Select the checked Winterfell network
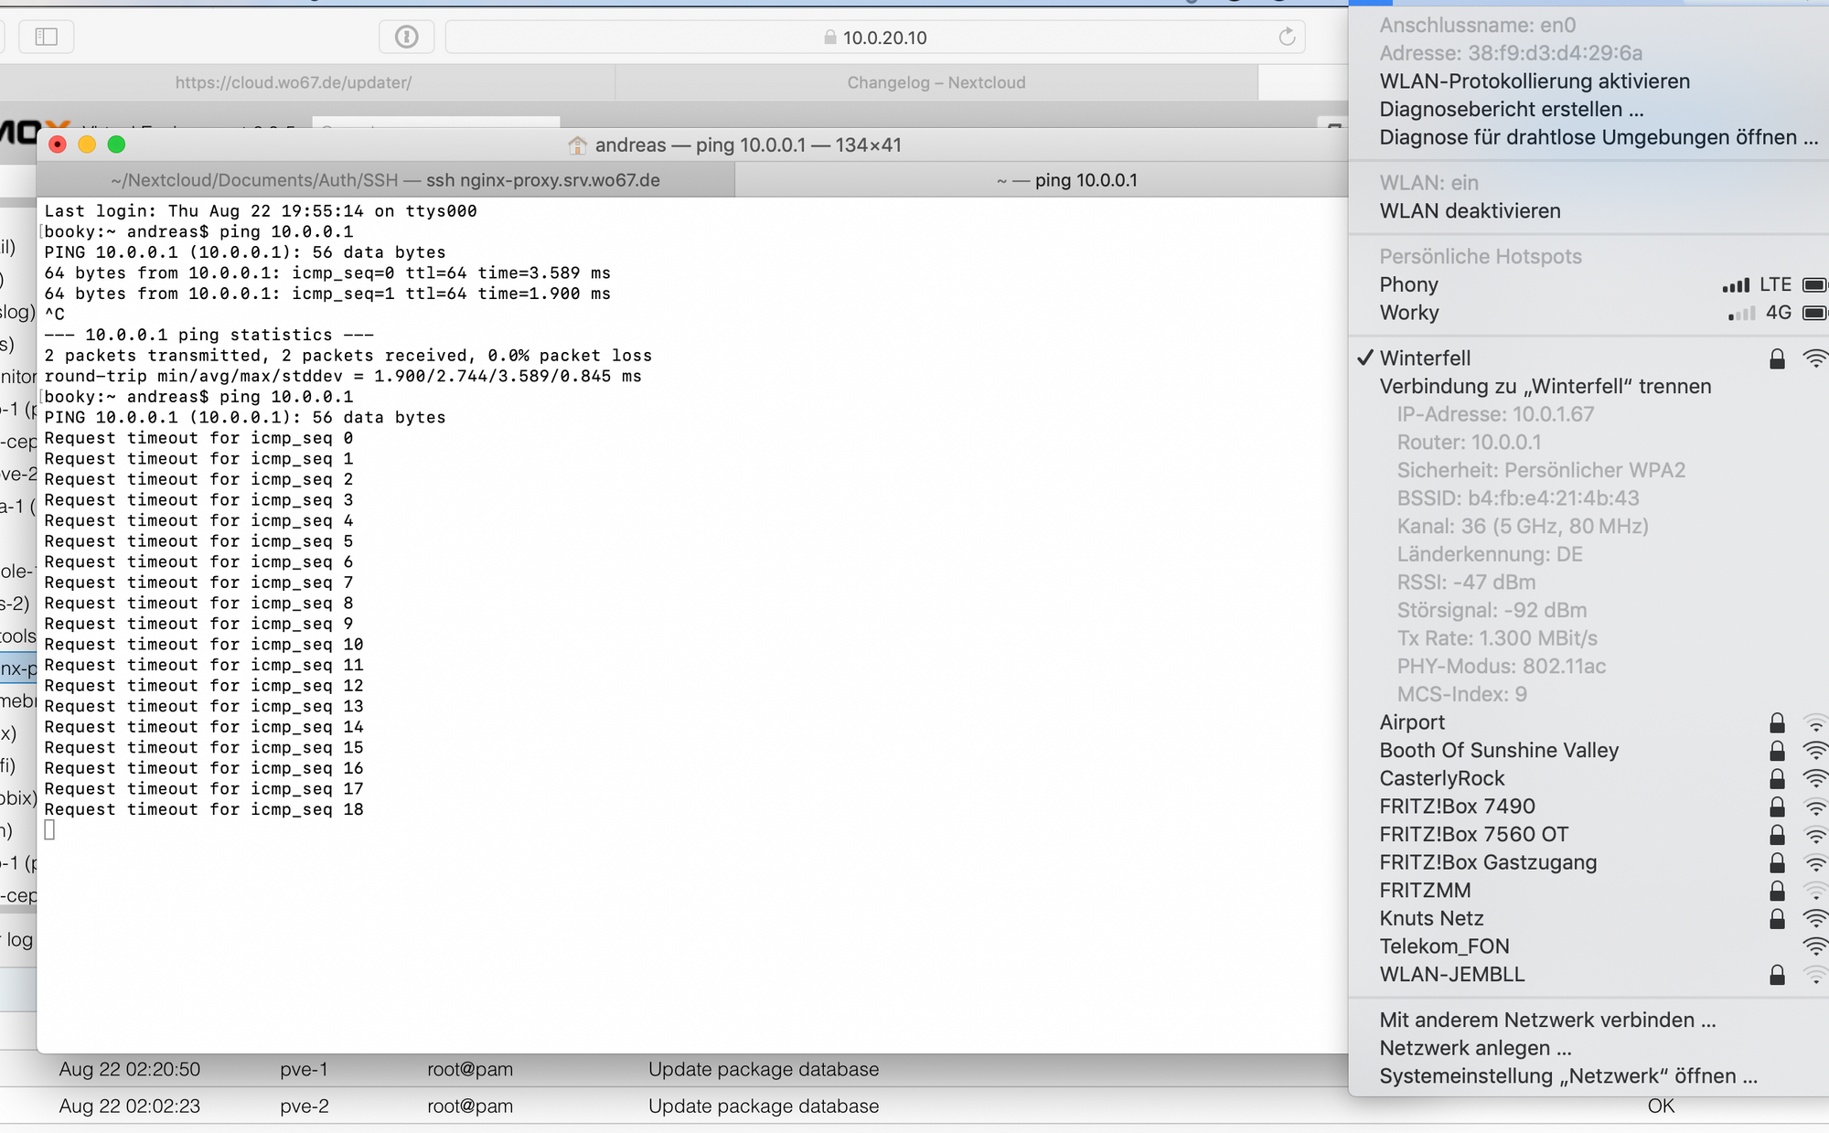This screenshot has width=1829, height=1133. coord(1425,358)
